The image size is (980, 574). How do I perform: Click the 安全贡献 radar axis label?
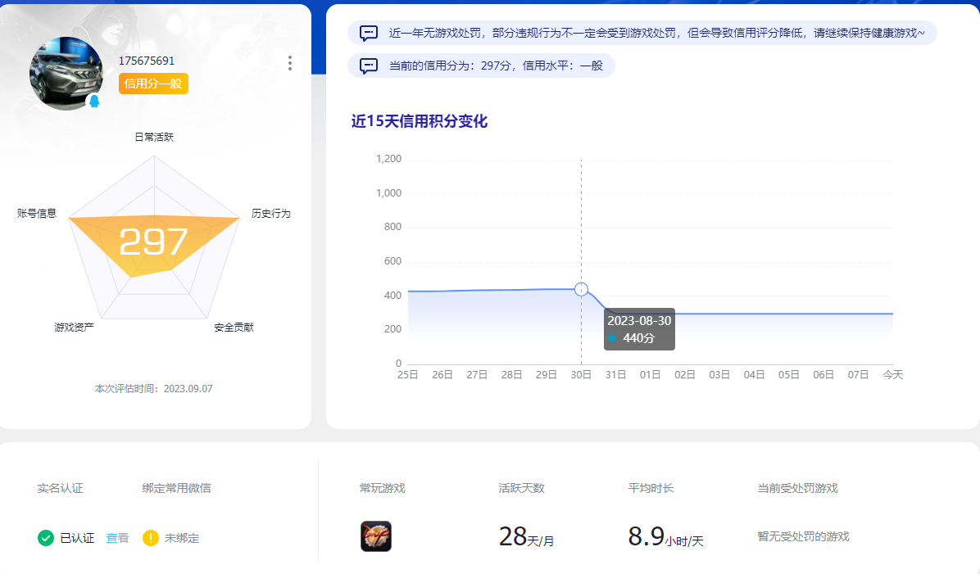coord(234,328)
